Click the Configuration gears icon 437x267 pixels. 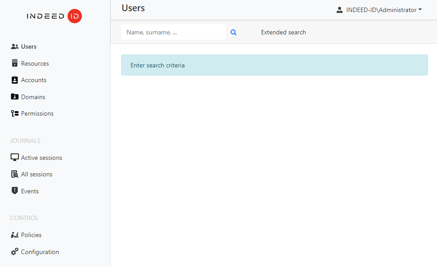[15, 252]
